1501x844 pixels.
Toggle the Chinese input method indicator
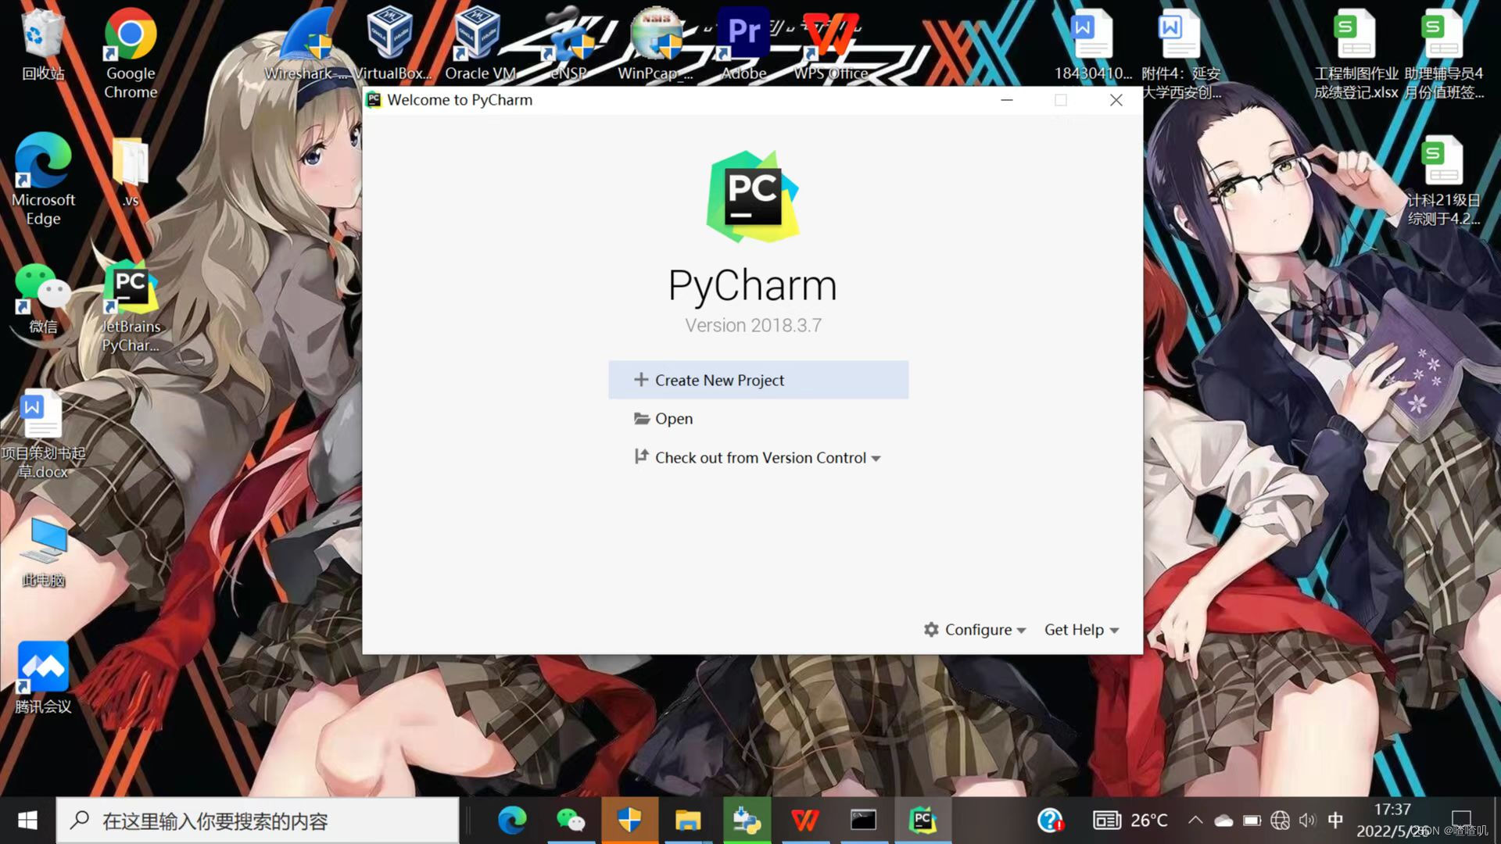[1335, 821]
